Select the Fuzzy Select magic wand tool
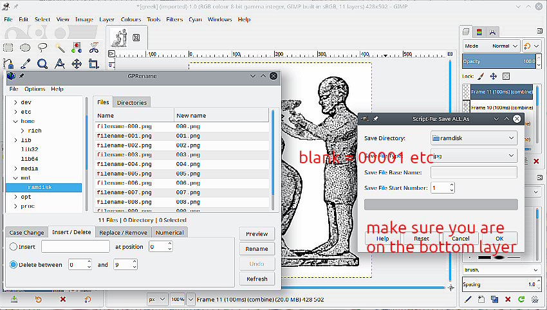The height and width of the screenshot is (310, 547). tap(60, 48)
